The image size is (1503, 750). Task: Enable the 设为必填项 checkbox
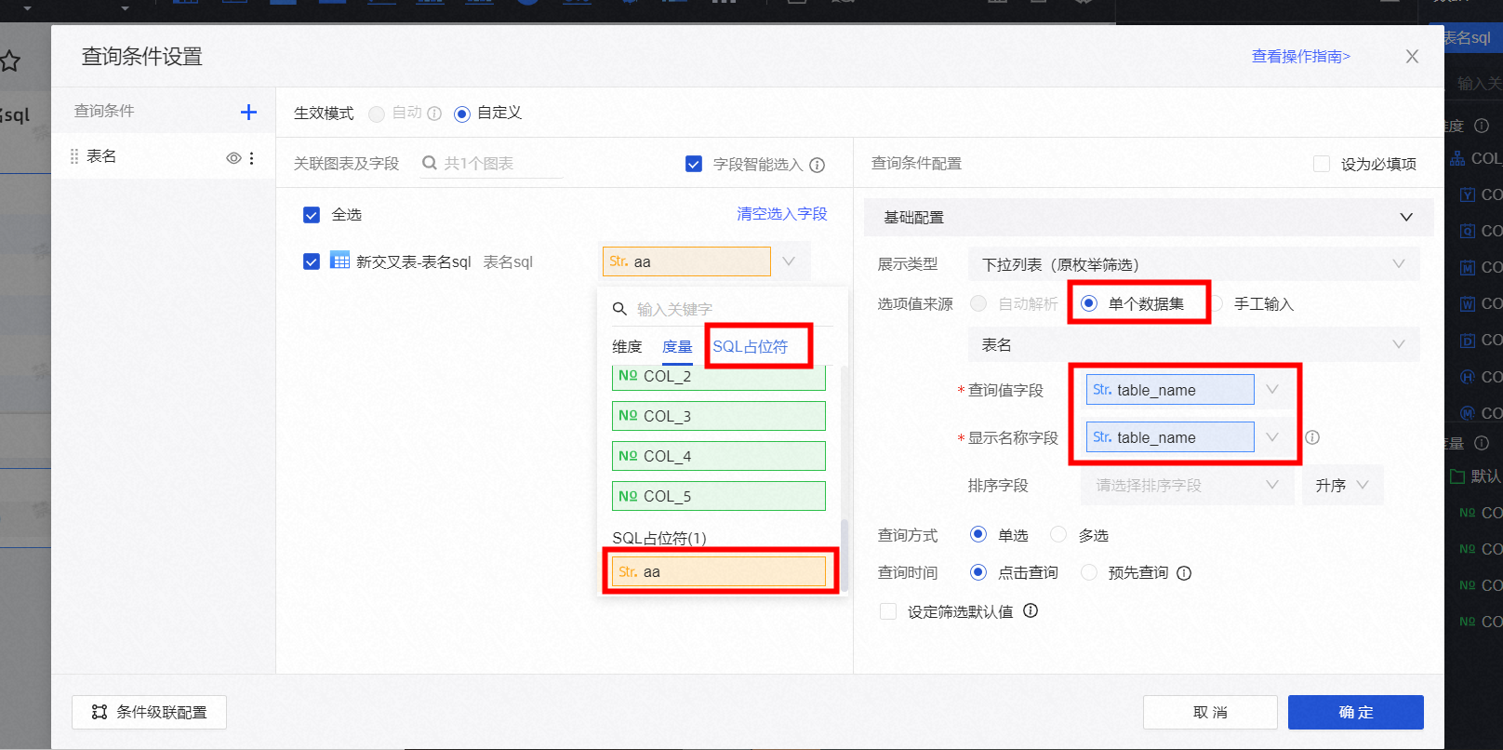(x=1321, y=164)
